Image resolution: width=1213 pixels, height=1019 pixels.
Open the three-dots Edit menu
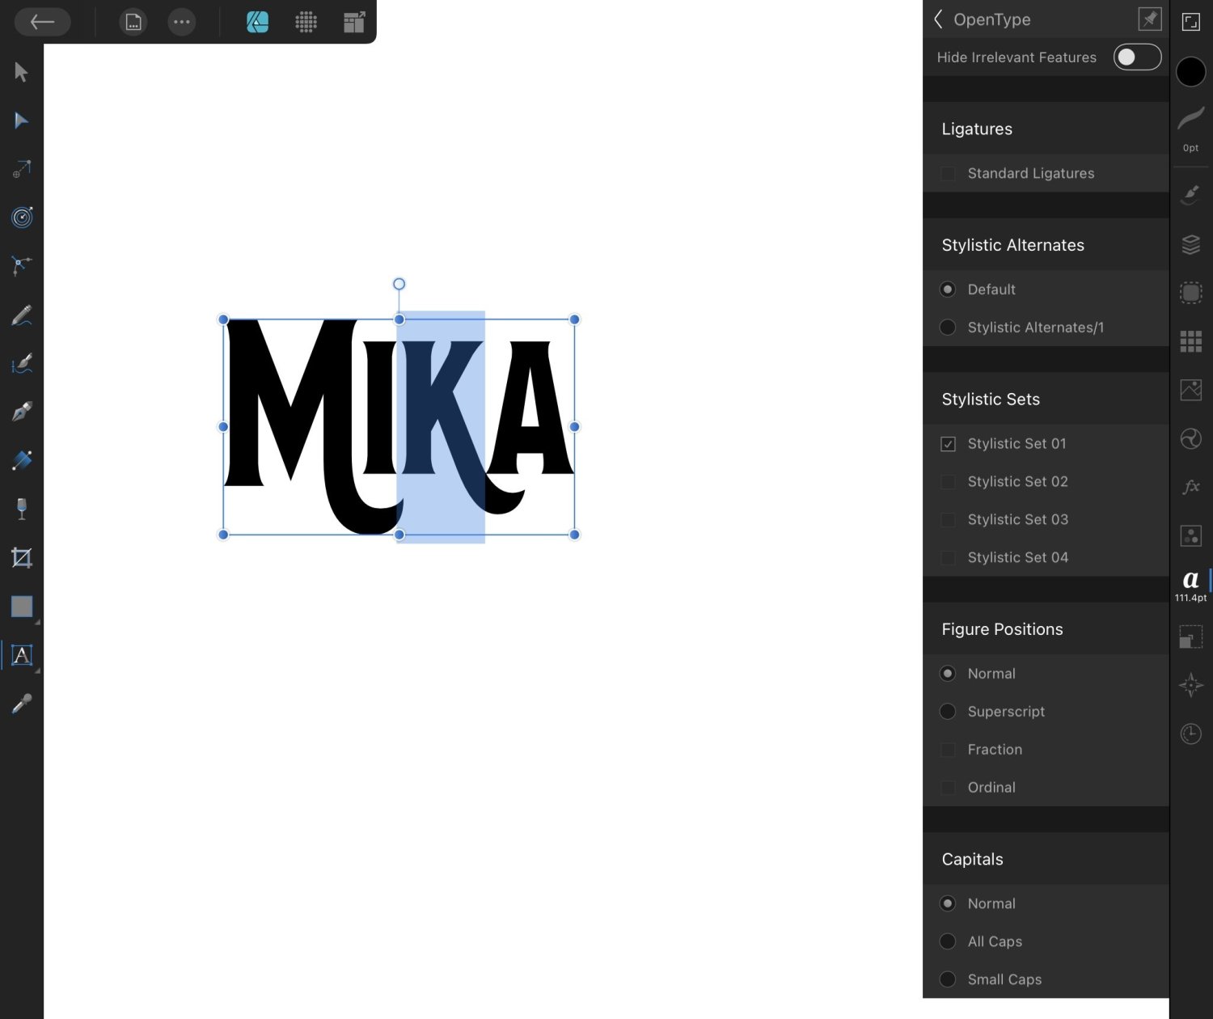[182, 22]
